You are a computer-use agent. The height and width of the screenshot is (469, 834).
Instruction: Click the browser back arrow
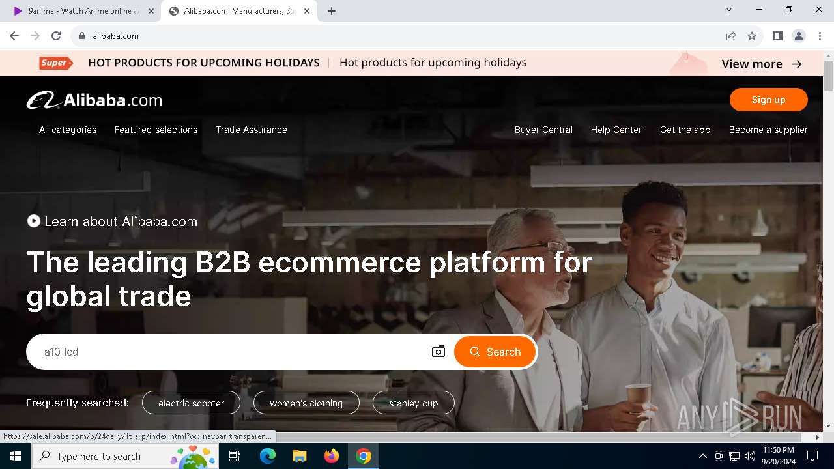(14, 36)
